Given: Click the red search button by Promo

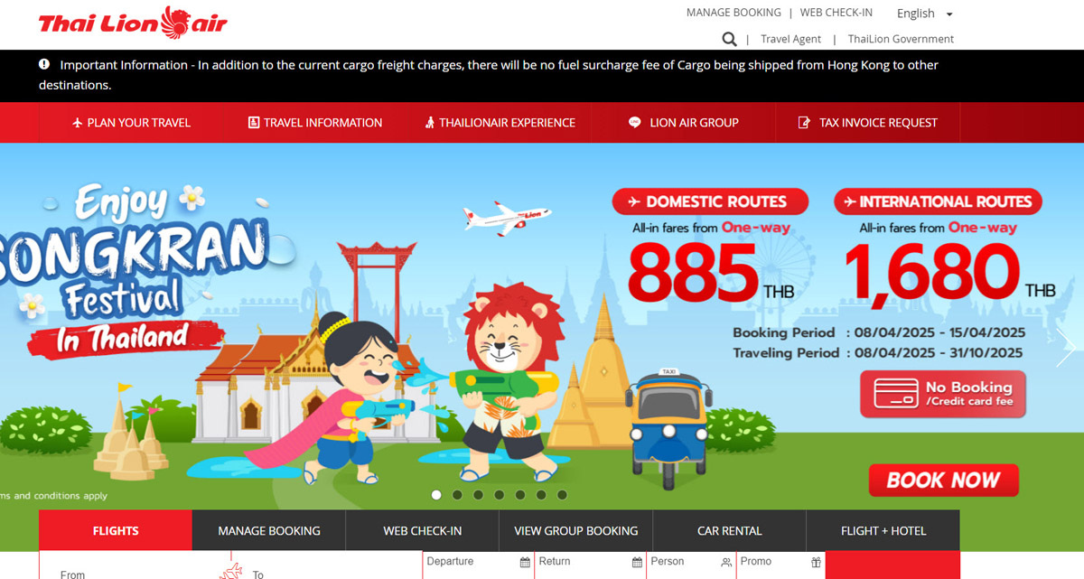Looking at the screenshot, I should [x=892, y=565].
